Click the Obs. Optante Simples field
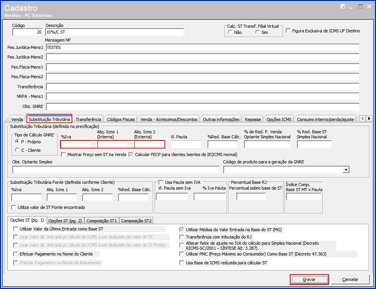Screen dimensions: 376x289 tap(116, 170)
